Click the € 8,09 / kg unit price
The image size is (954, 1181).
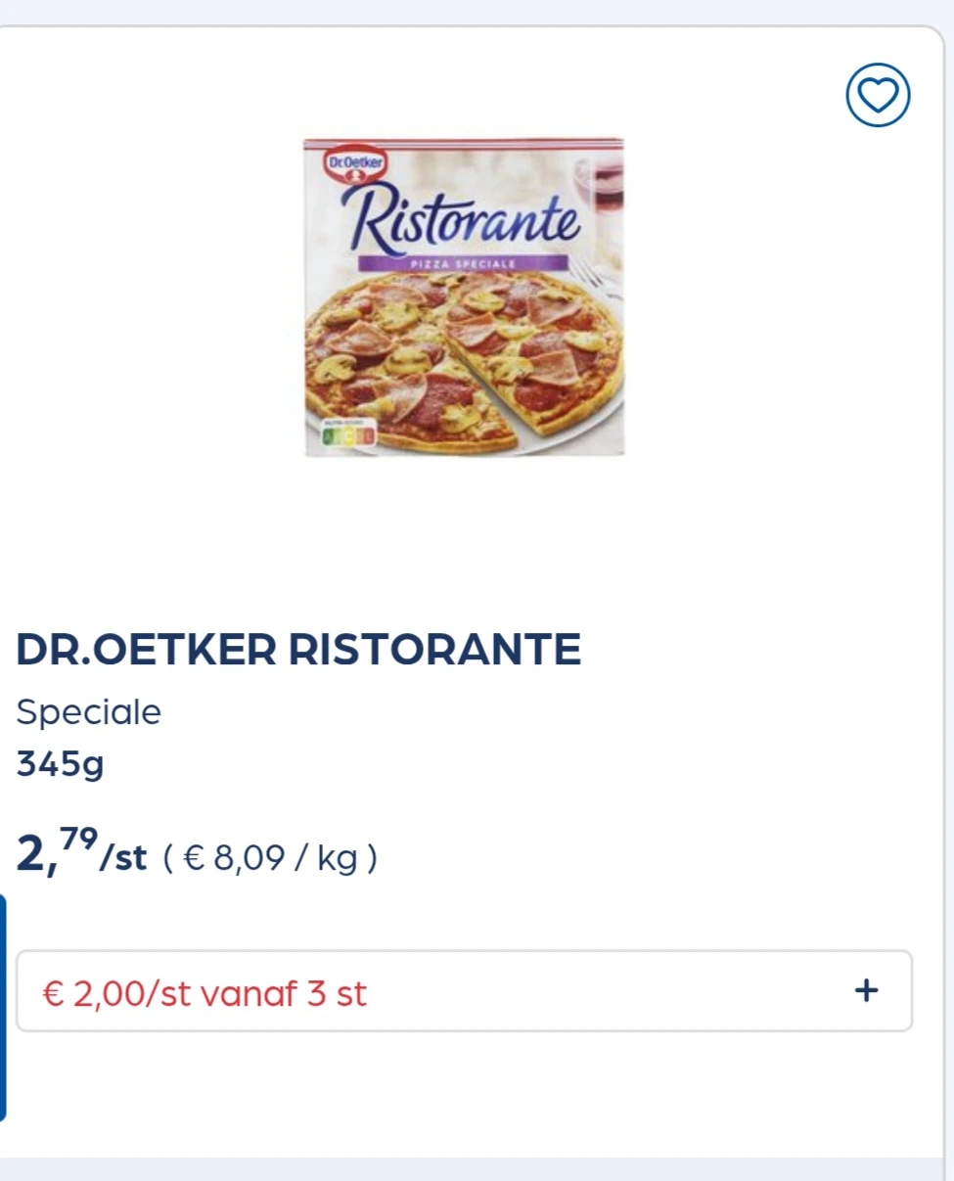pos(269,859)
